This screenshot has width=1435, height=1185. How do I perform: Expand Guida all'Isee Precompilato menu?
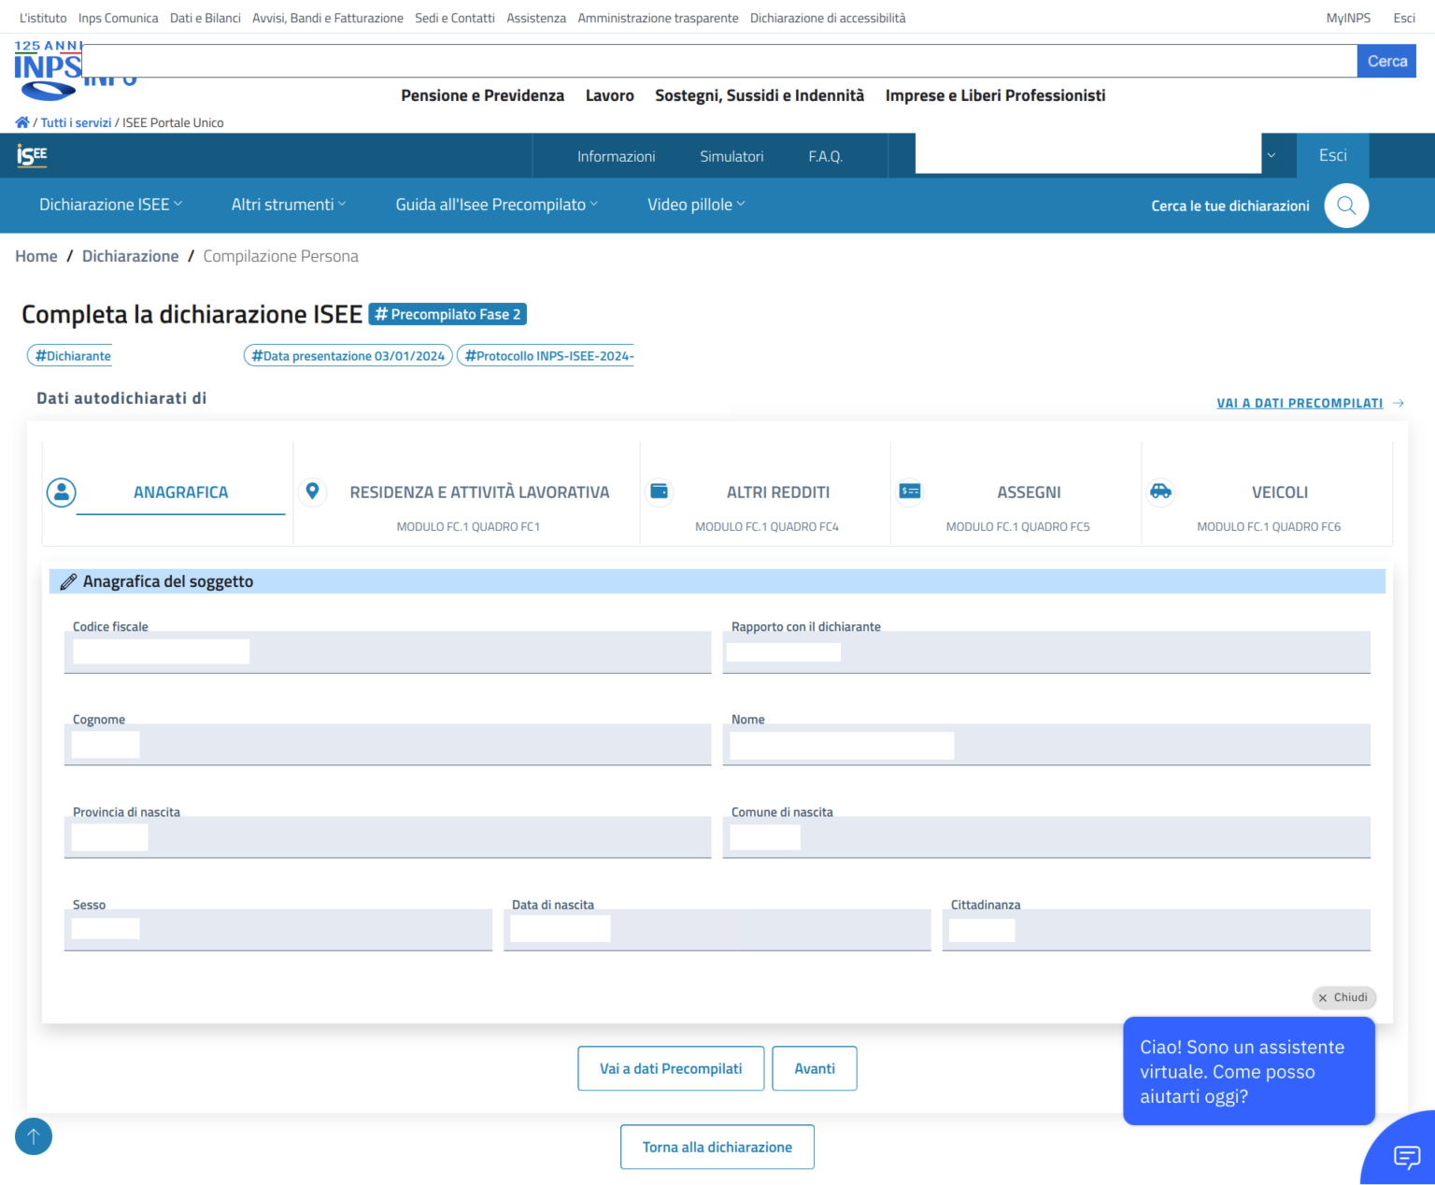(496, 205)
